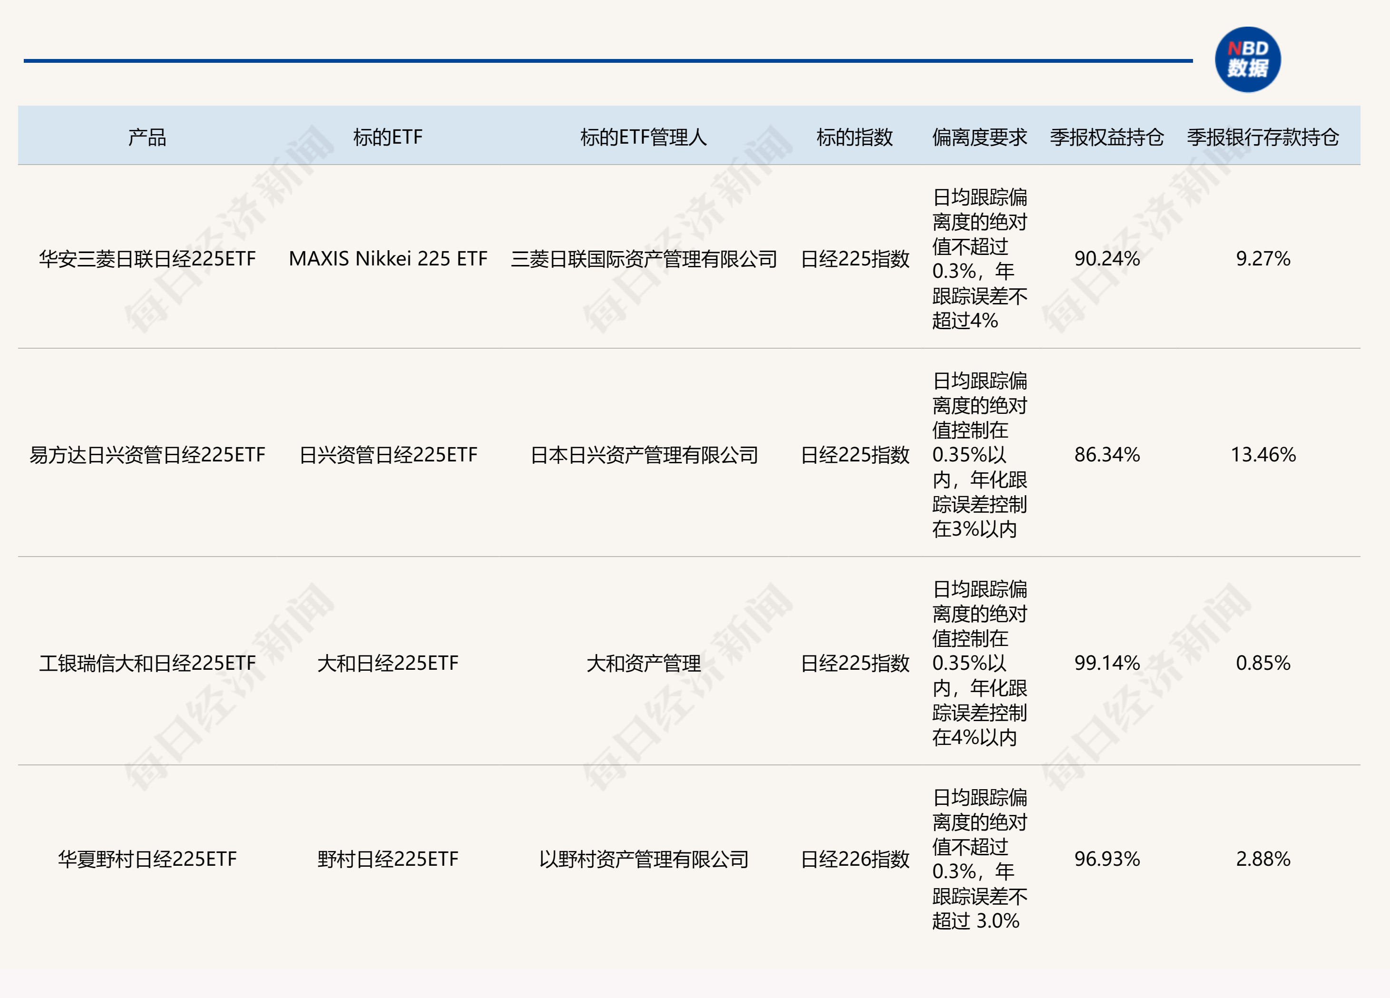
Task: Click 日经225指数 in the 易方达 row
Action: (854, 455)
